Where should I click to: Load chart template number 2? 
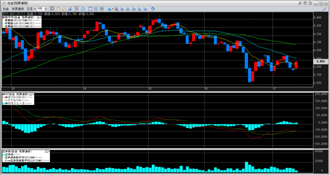click(x=128, y=9)
